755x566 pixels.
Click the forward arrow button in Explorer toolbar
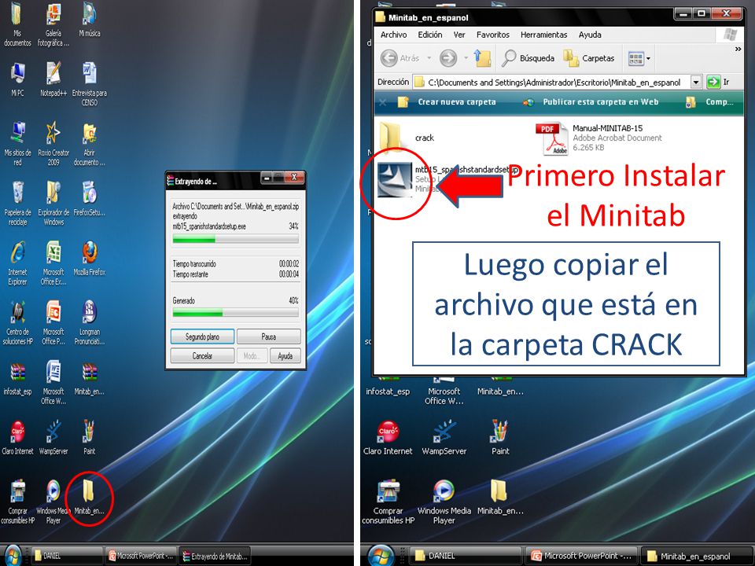pyautogui.click(x=448, y=58)
